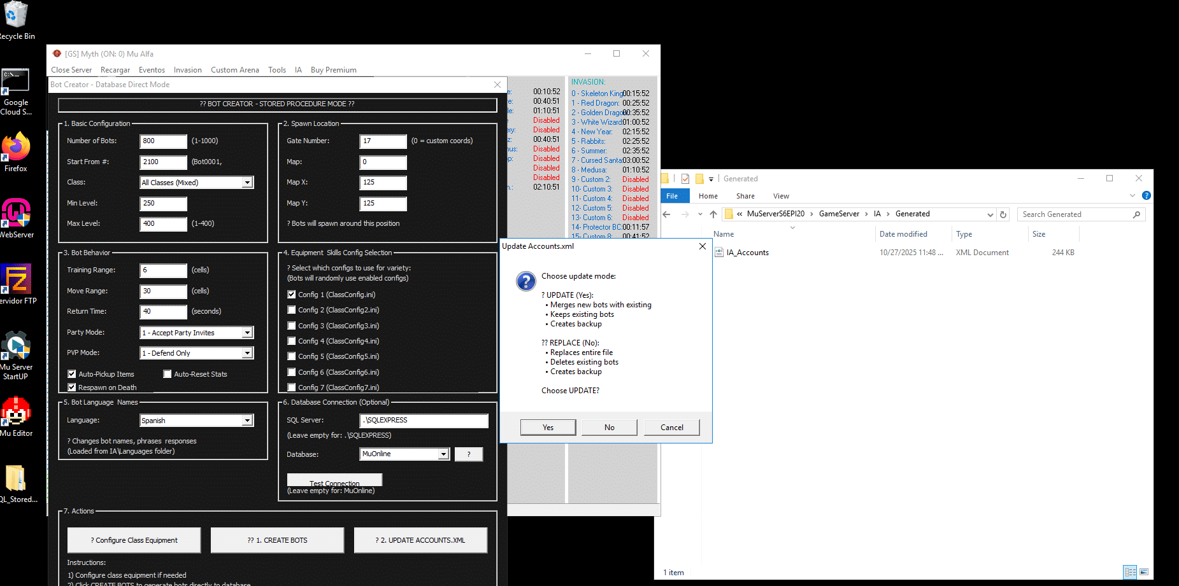
Task: Expand the Class dropdown
Action: pyautogui.click(x=247, y=183)
